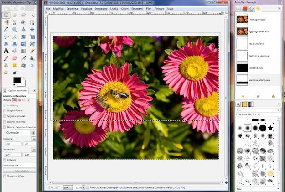Choose the Move tool in toolbox
The image size is (285, 192).
(33, 30)
